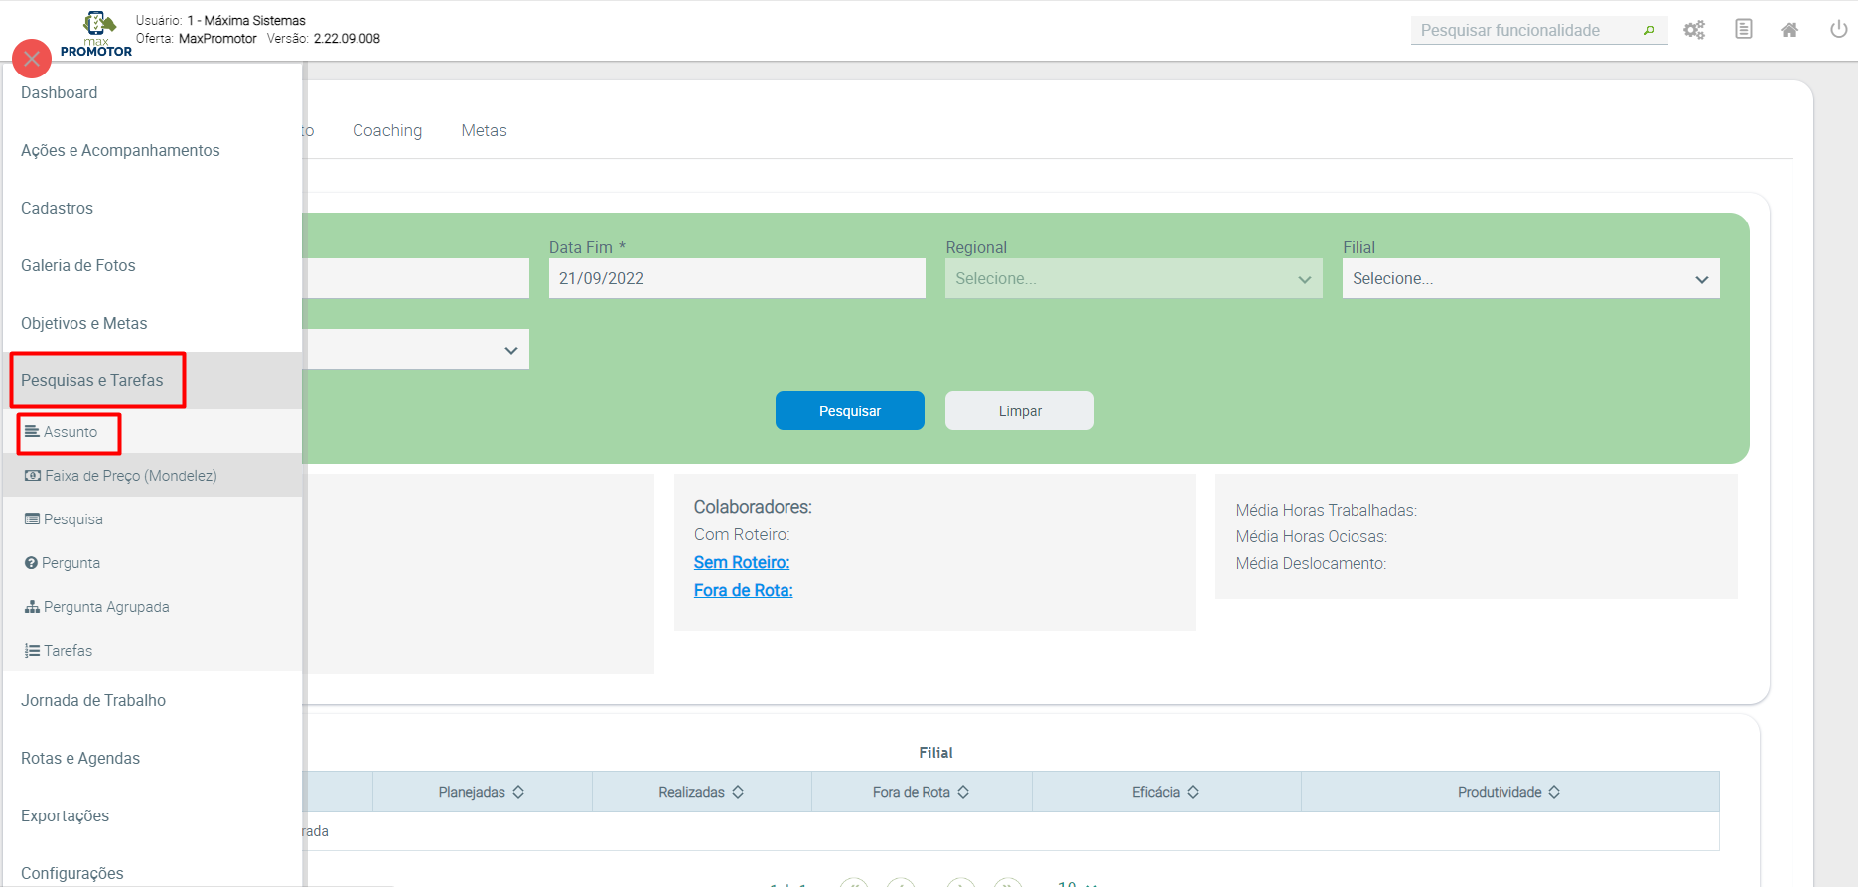The image size is (1858, 887).
Task: Go to home via house icon
Action: point(1789,30)
